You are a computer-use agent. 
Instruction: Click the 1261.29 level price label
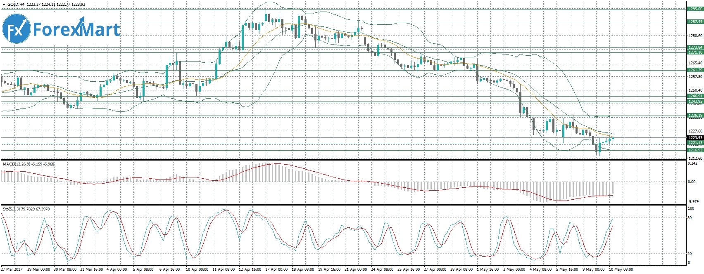(x=695, y=70)
